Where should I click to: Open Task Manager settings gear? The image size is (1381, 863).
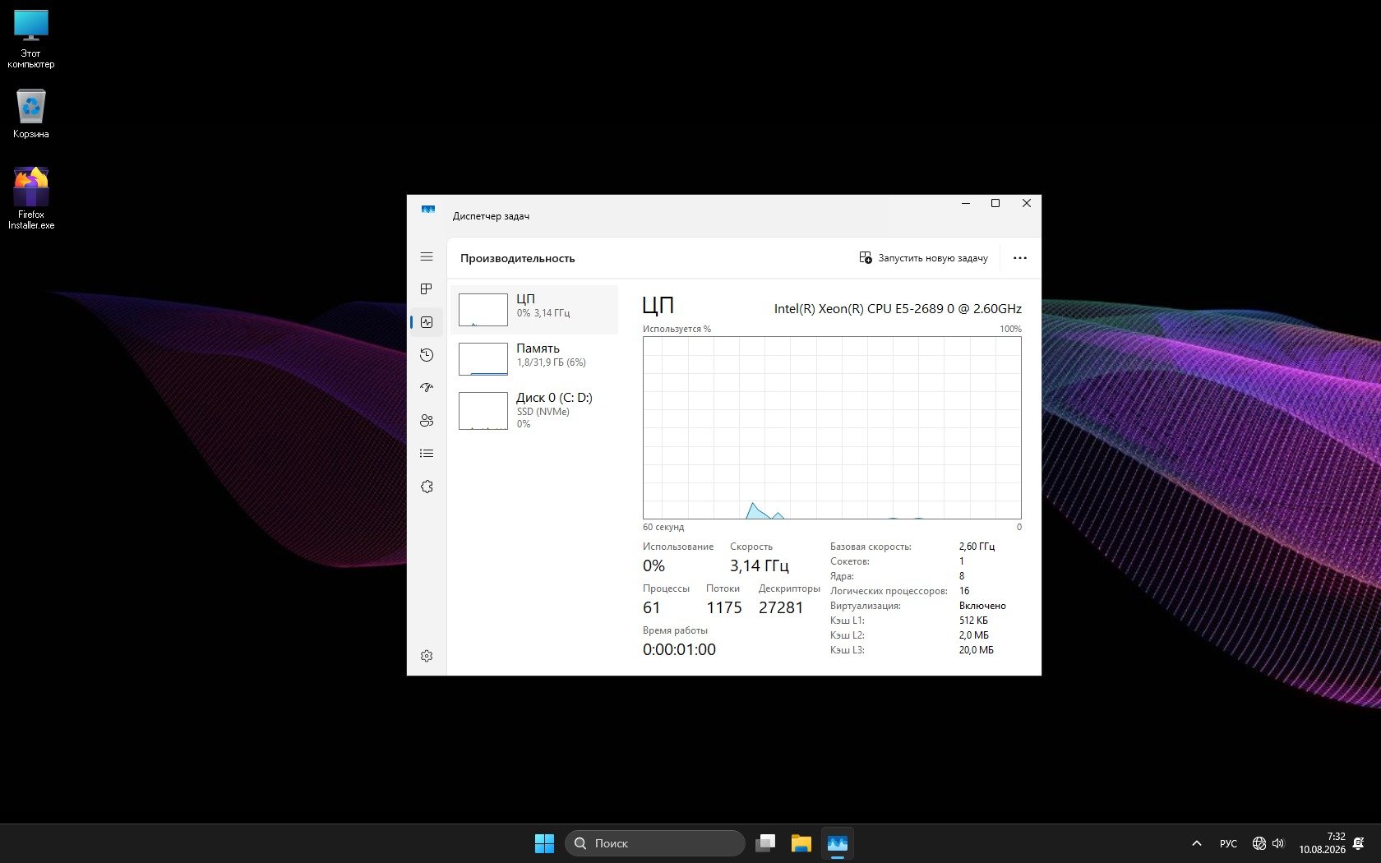tap(427, 656)
